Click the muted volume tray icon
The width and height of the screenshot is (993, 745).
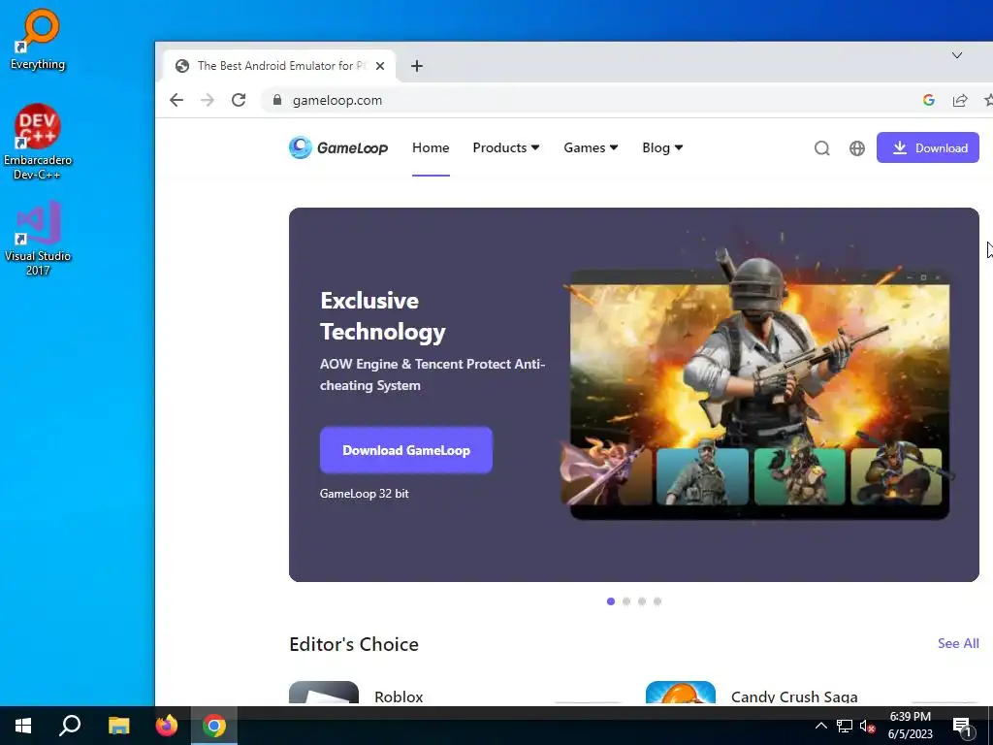pos(868,726)
